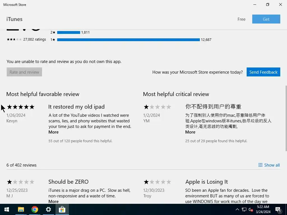Image resolution: width=287 pixels, height=215 pixels.
Task: Click 55 out of 120 people found helpful
Action: pos(80,141)
